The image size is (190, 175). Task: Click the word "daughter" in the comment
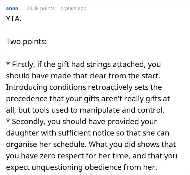(19, 133)
